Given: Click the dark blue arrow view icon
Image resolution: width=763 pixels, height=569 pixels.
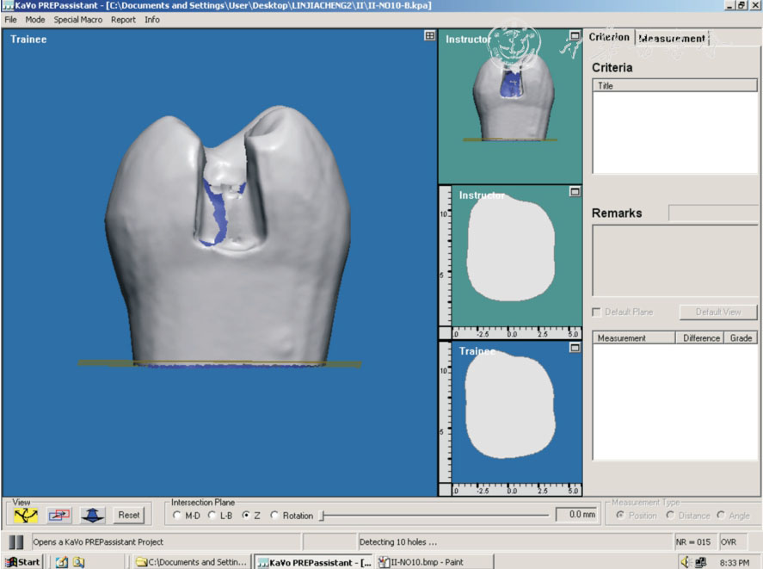Looking at the screenshot, I should point(93,515).
